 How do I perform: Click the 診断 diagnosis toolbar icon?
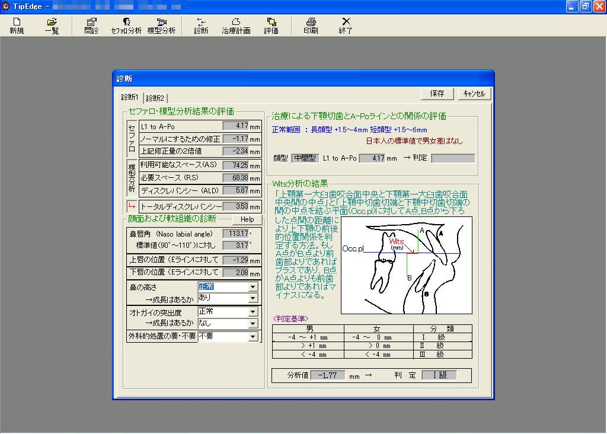(x=201, y=25)
